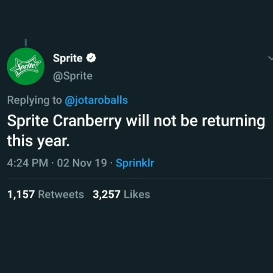Open the Sprite display name profile

coord(68,58)
